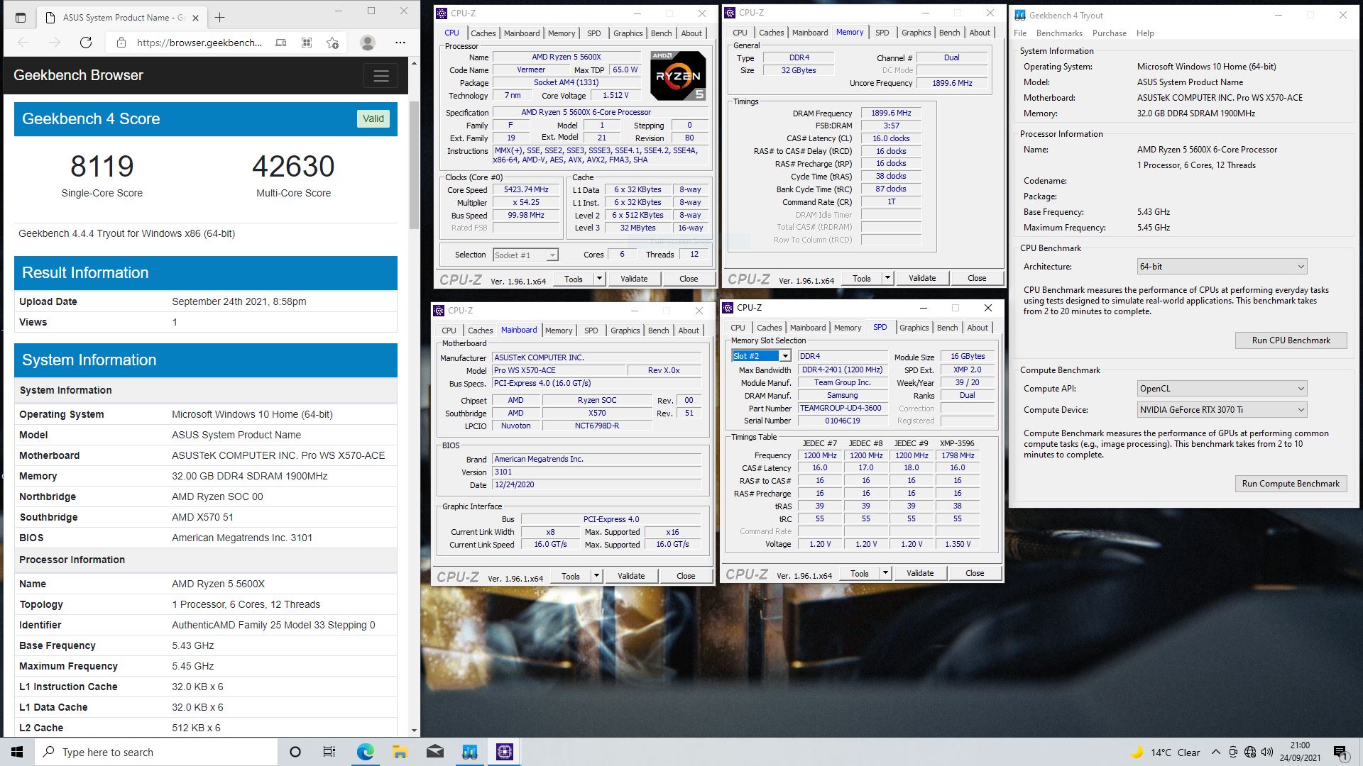Screen dimensions: 1363x766
Task: Open the Socket #1 selection dropdown
Action: (525, 255)
